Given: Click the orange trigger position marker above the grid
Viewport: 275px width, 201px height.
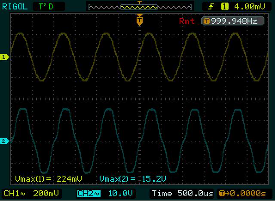Looking at the screenshot, I should click(139, 20).
